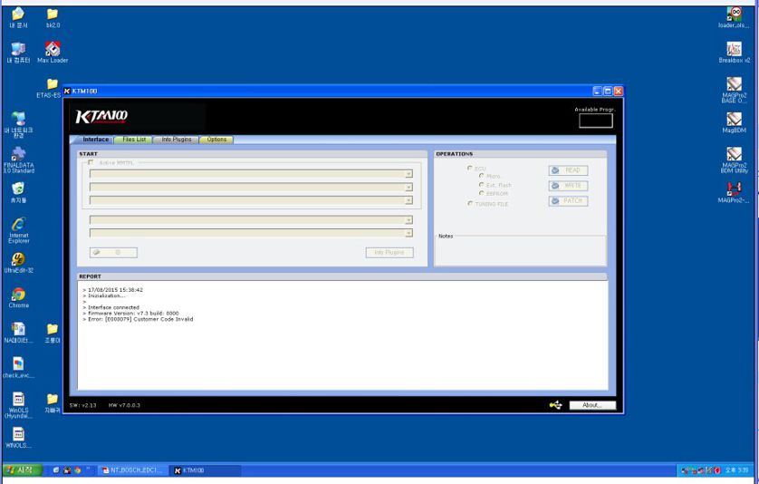759x484 pixels.
Task: Open Breakbox v2 desktop shortcut
Action: coord(734,53)
